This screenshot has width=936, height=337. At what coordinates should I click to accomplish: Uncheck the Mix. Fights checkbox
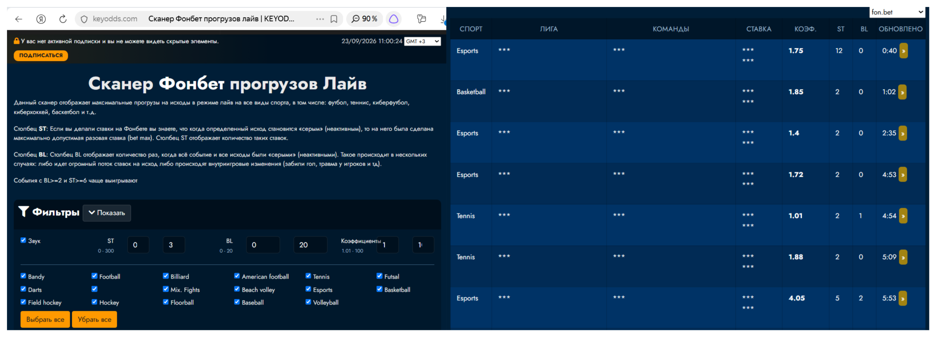point(166,289)
